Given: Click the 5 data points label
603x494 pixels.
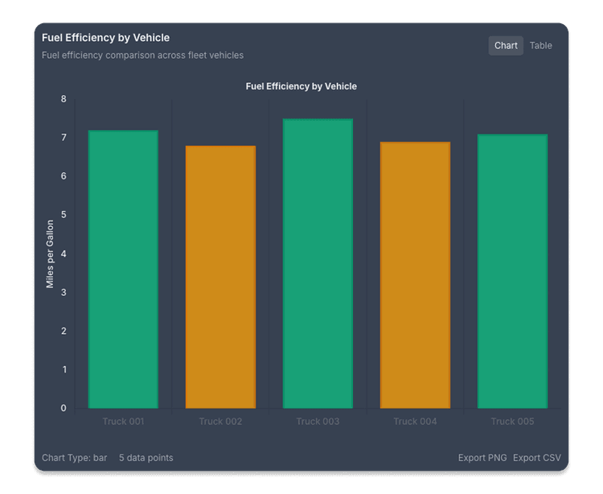Looking at the screenshot, I should coord(146,458).
